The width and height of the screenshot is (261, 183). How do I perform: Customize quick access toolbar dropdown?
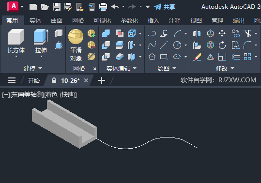click(x=148, y=7)
